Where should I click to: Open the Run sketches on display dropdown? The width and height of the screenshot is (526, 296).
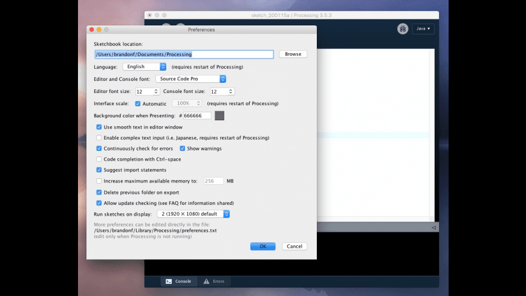193,214
